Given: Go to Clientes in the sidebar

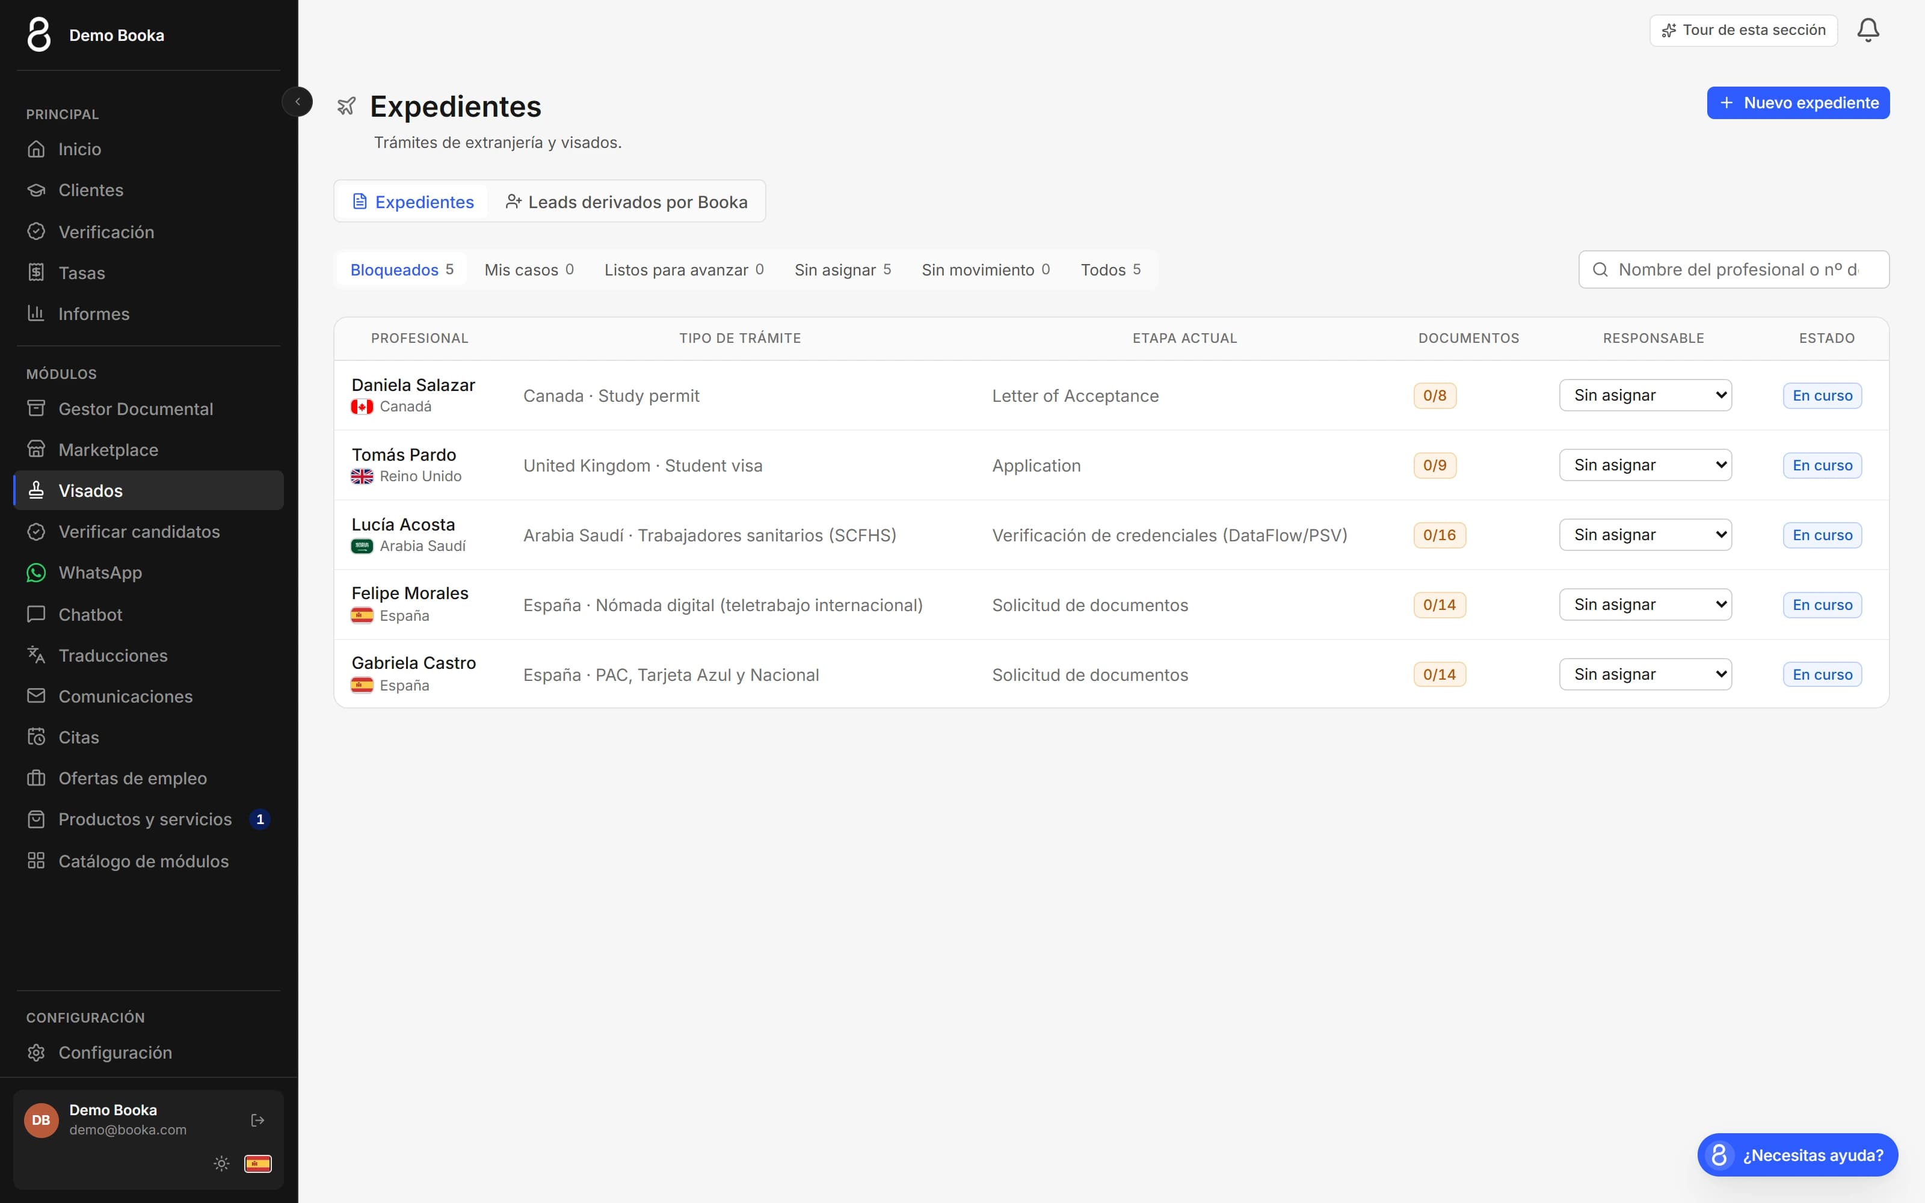Looking at the screenshot, I should [149, 190].
